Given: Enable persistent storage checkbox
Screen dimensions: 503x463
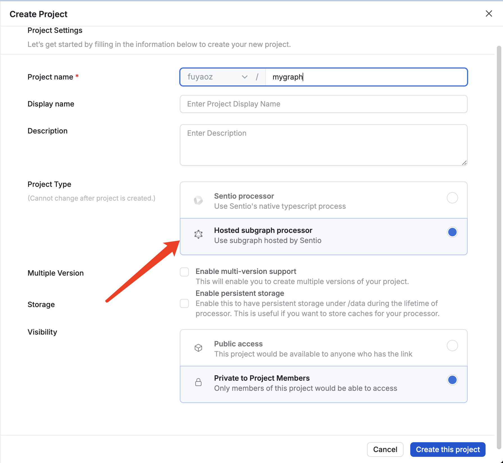Looking at the screenshot, I should pyautogui.click(x=184, y=303).
